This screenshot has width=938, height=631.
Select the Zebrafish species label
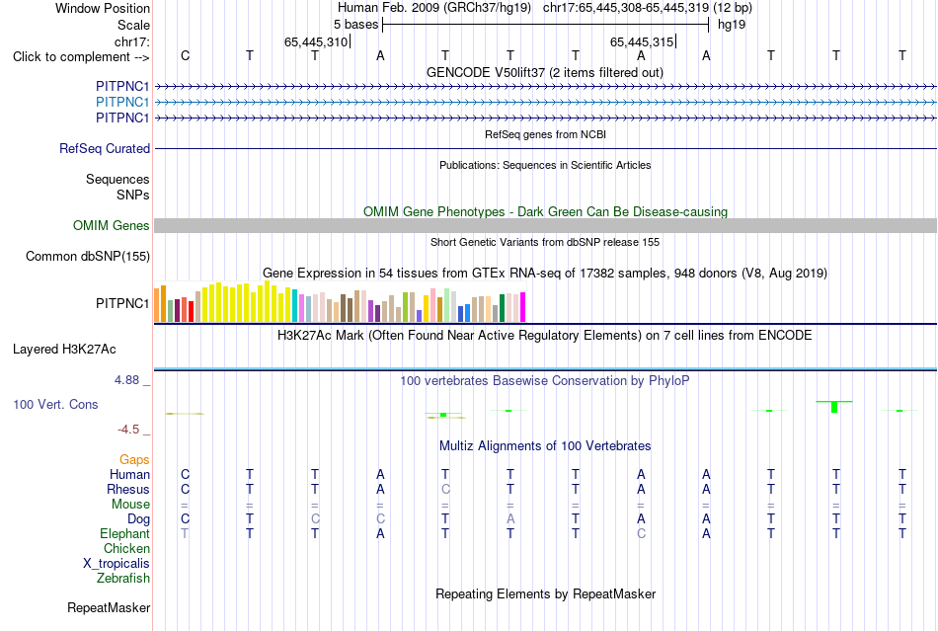coord(123,579)
